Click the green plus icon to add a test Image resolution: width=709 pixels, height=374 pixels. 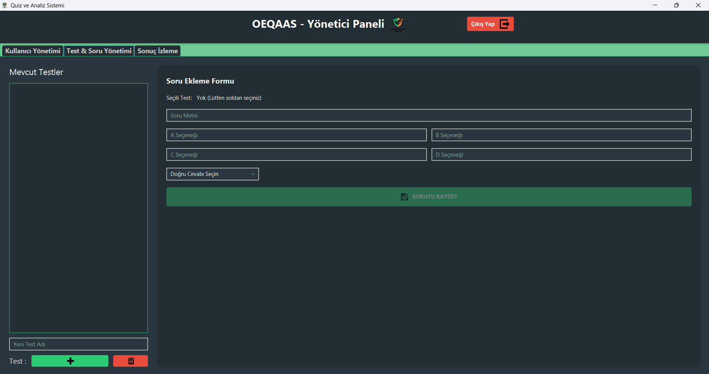point(70,361)
